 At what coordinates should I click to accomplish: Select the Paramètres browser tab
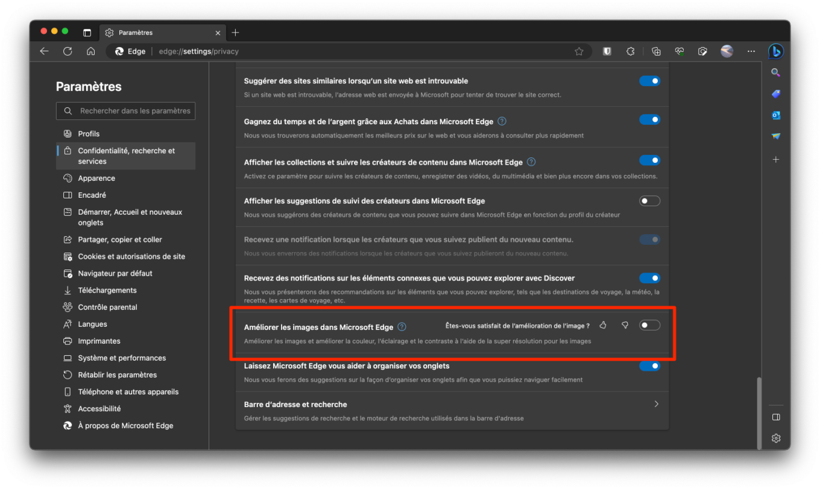[162, 33]
